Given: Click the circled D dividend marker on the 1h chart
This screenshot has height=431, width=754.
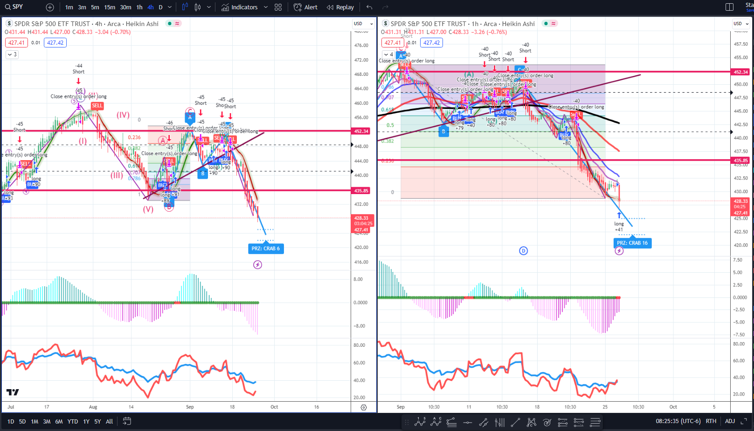Looking at the screenshot, I should coord(523,251).
